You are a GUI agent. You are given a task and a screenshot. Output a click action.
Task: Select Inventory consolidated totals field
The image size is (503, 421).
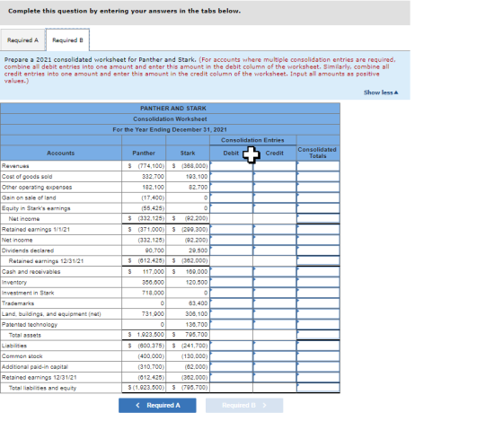318,282
